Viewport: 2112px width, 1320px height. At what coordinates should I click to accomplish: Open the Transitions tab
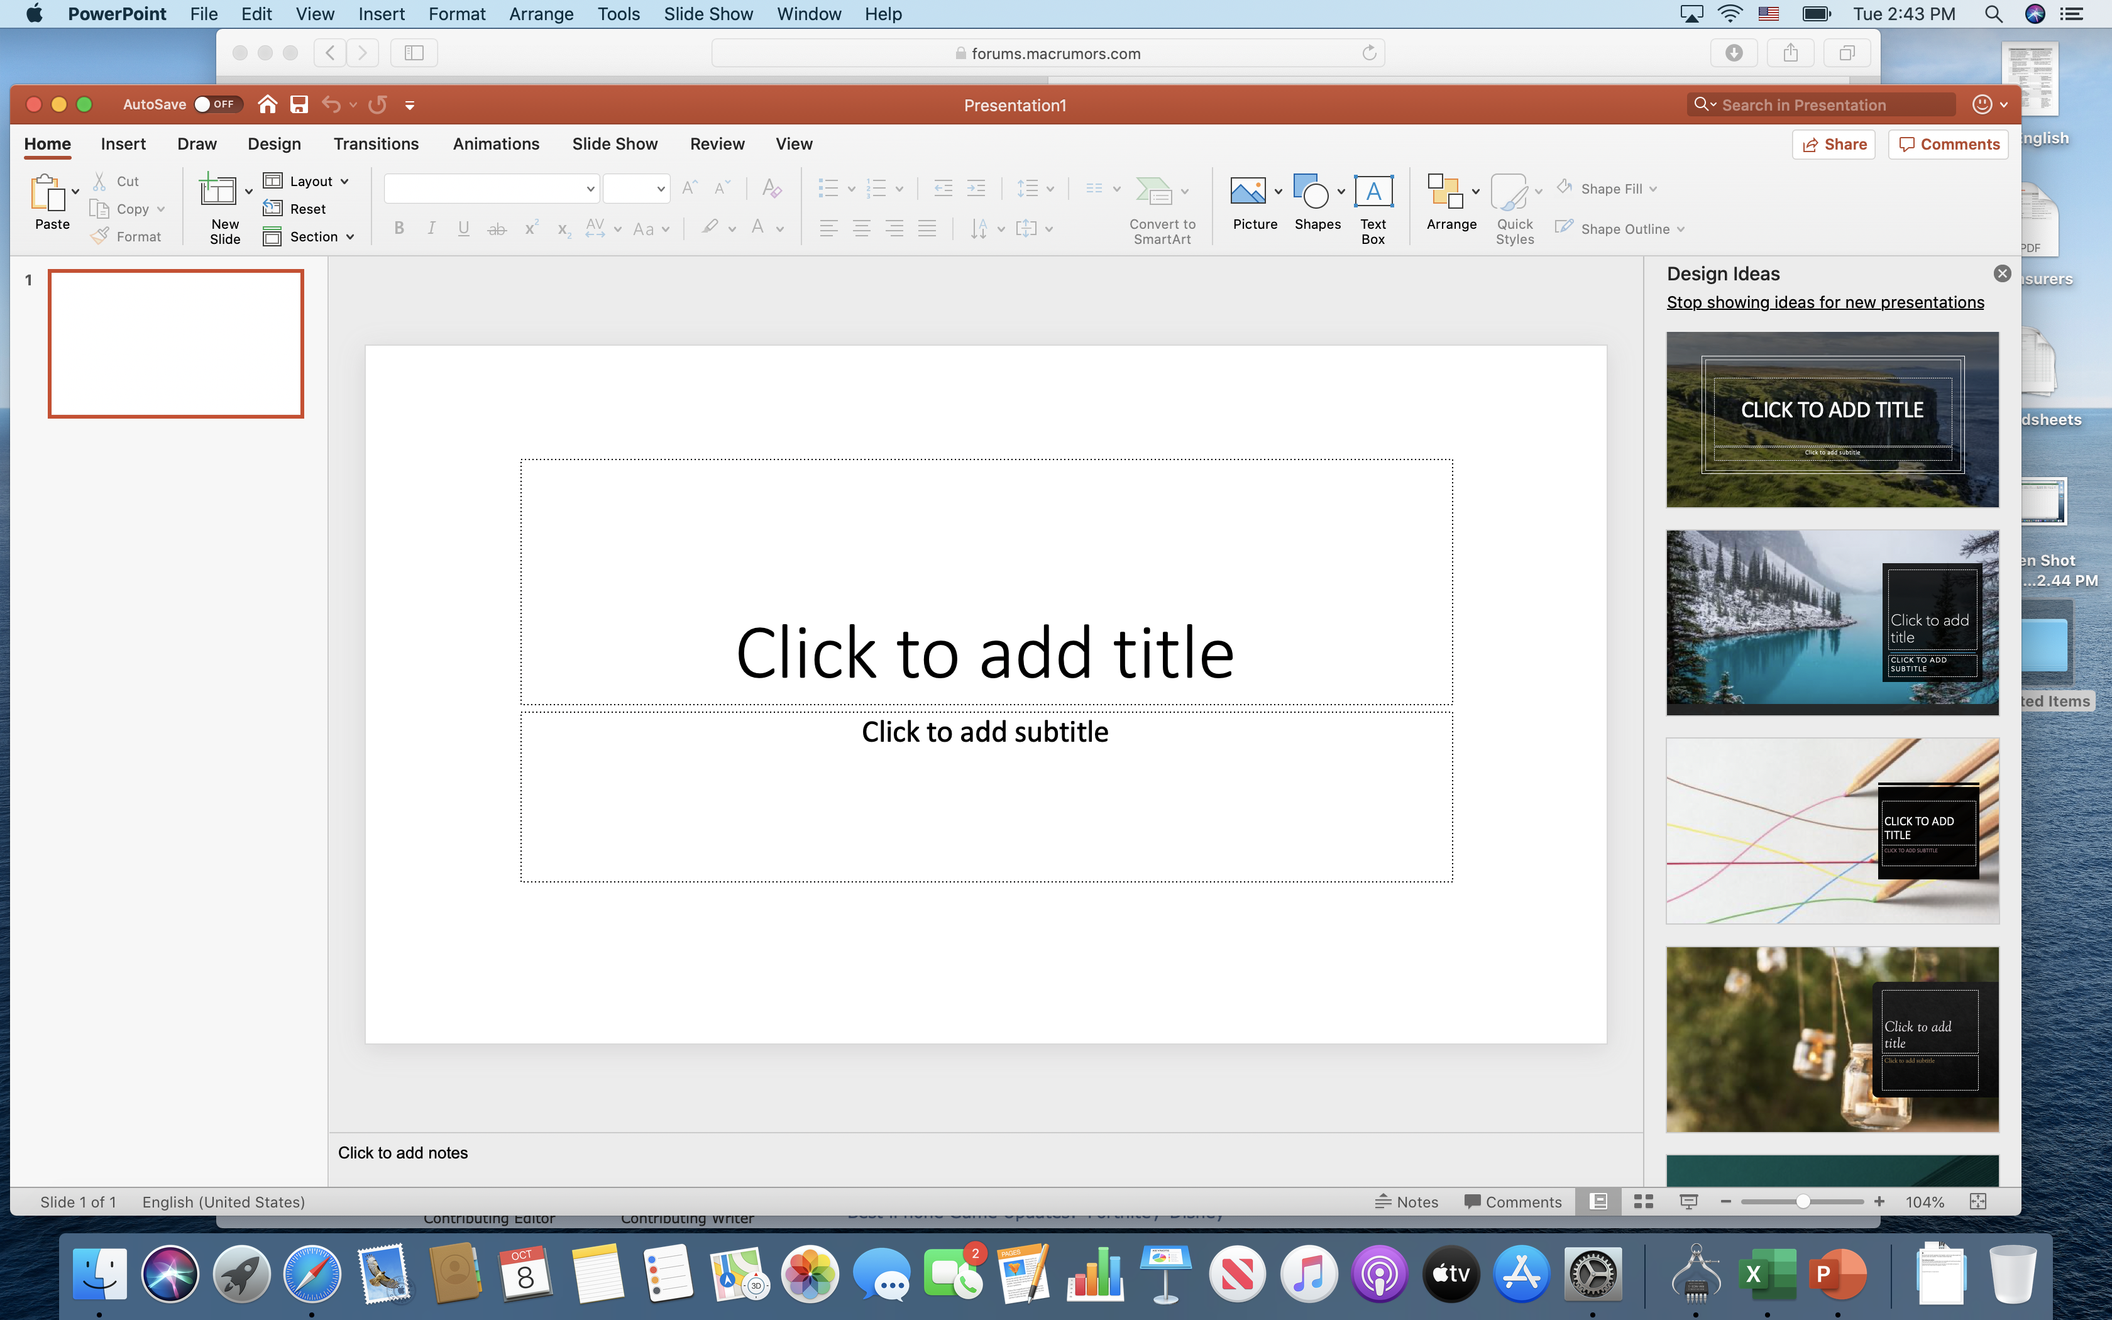point(376,144)
